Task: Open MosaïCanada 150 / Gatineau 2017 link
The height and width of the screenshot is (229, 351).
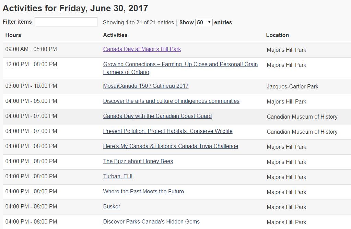Action: (x=146, y=86)
